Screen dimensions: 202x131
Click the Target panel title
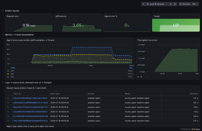(156, 16)
